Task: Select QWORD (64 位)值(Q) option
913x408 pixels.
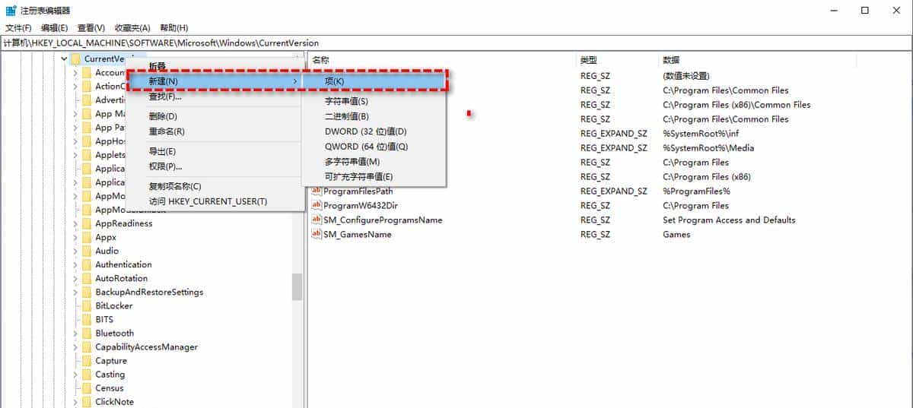Action: point(374,147)
